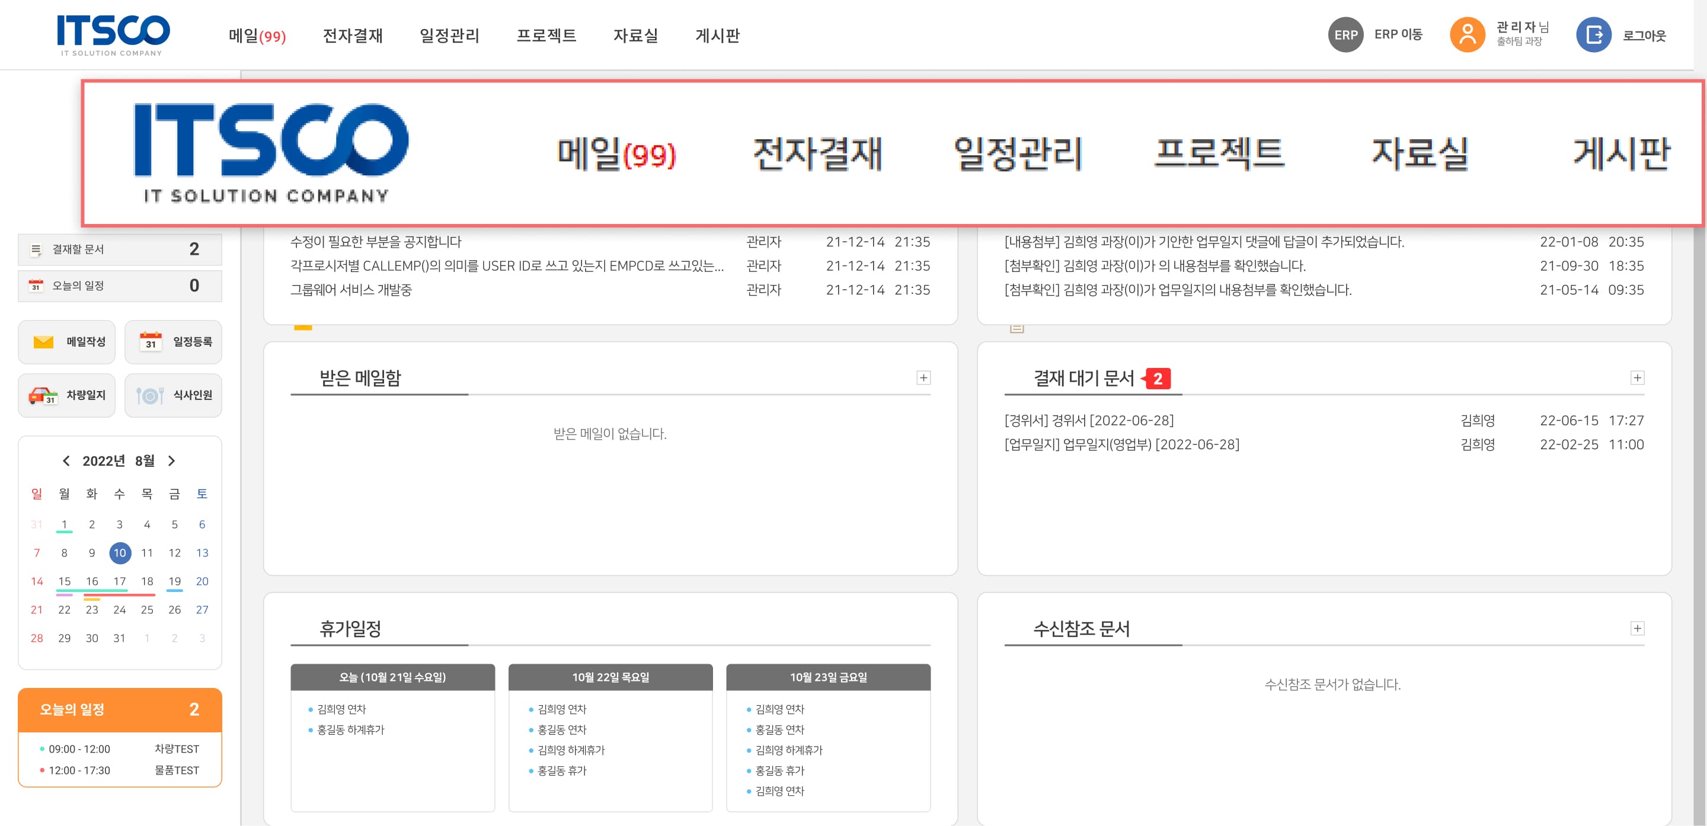Click the 수신참조 문서 section title
Image resolution: width=1707 pixels, height=826 pixels.
1082,629
